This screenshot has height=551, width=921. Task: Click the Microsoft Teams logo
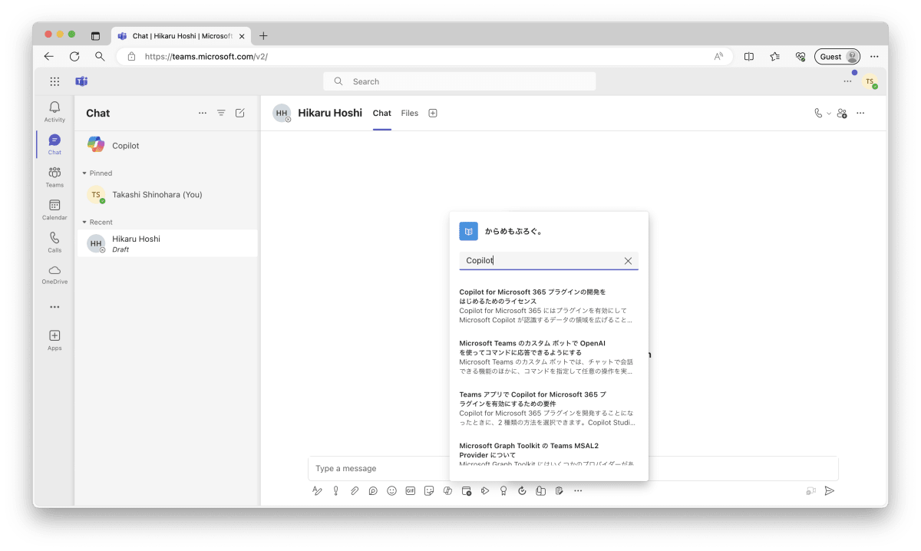[81, 81]
